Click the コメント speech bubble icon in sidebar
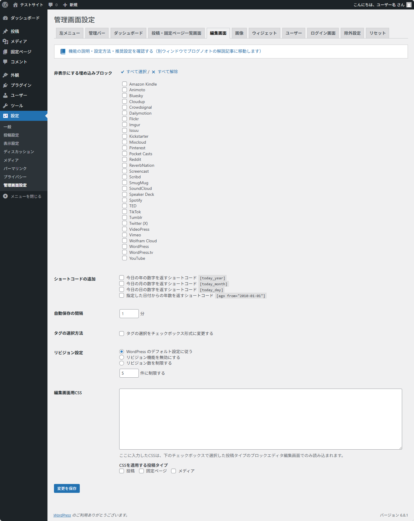This screenshot has width=414, height=521. click(5, 62)
